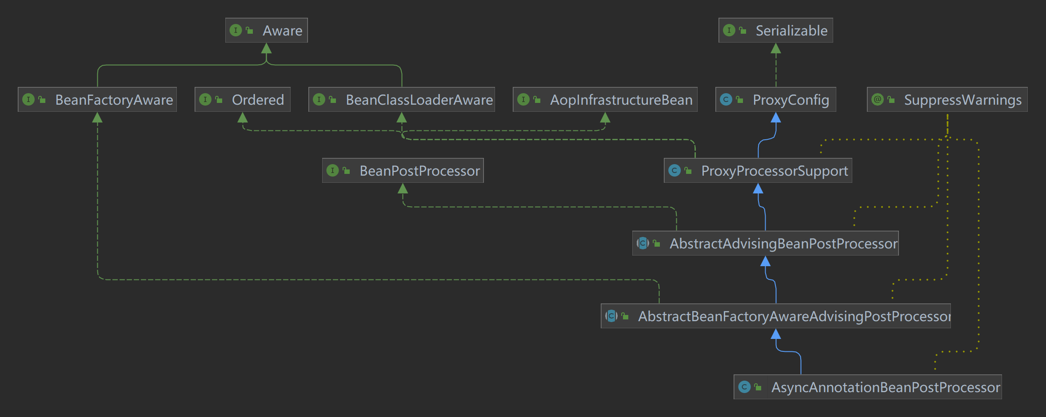
Task: Click the interface icon beside Serializable
Action: coord(729,30)
